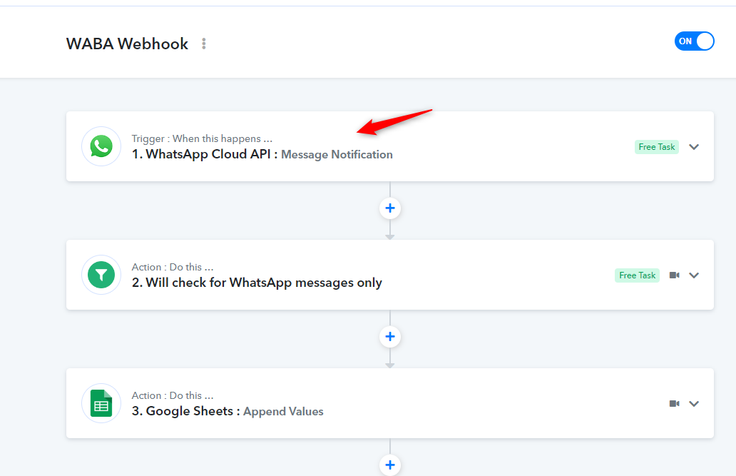Add a step after the WhatsApp trigger
The image size is (736, 476).
(390, 208)
